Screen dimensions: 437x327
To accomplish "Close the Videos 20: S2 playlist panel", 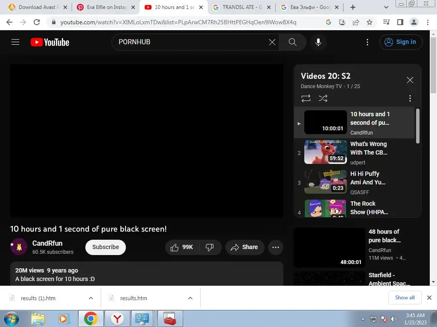I will pyautogui.click(x=410, y=80).
